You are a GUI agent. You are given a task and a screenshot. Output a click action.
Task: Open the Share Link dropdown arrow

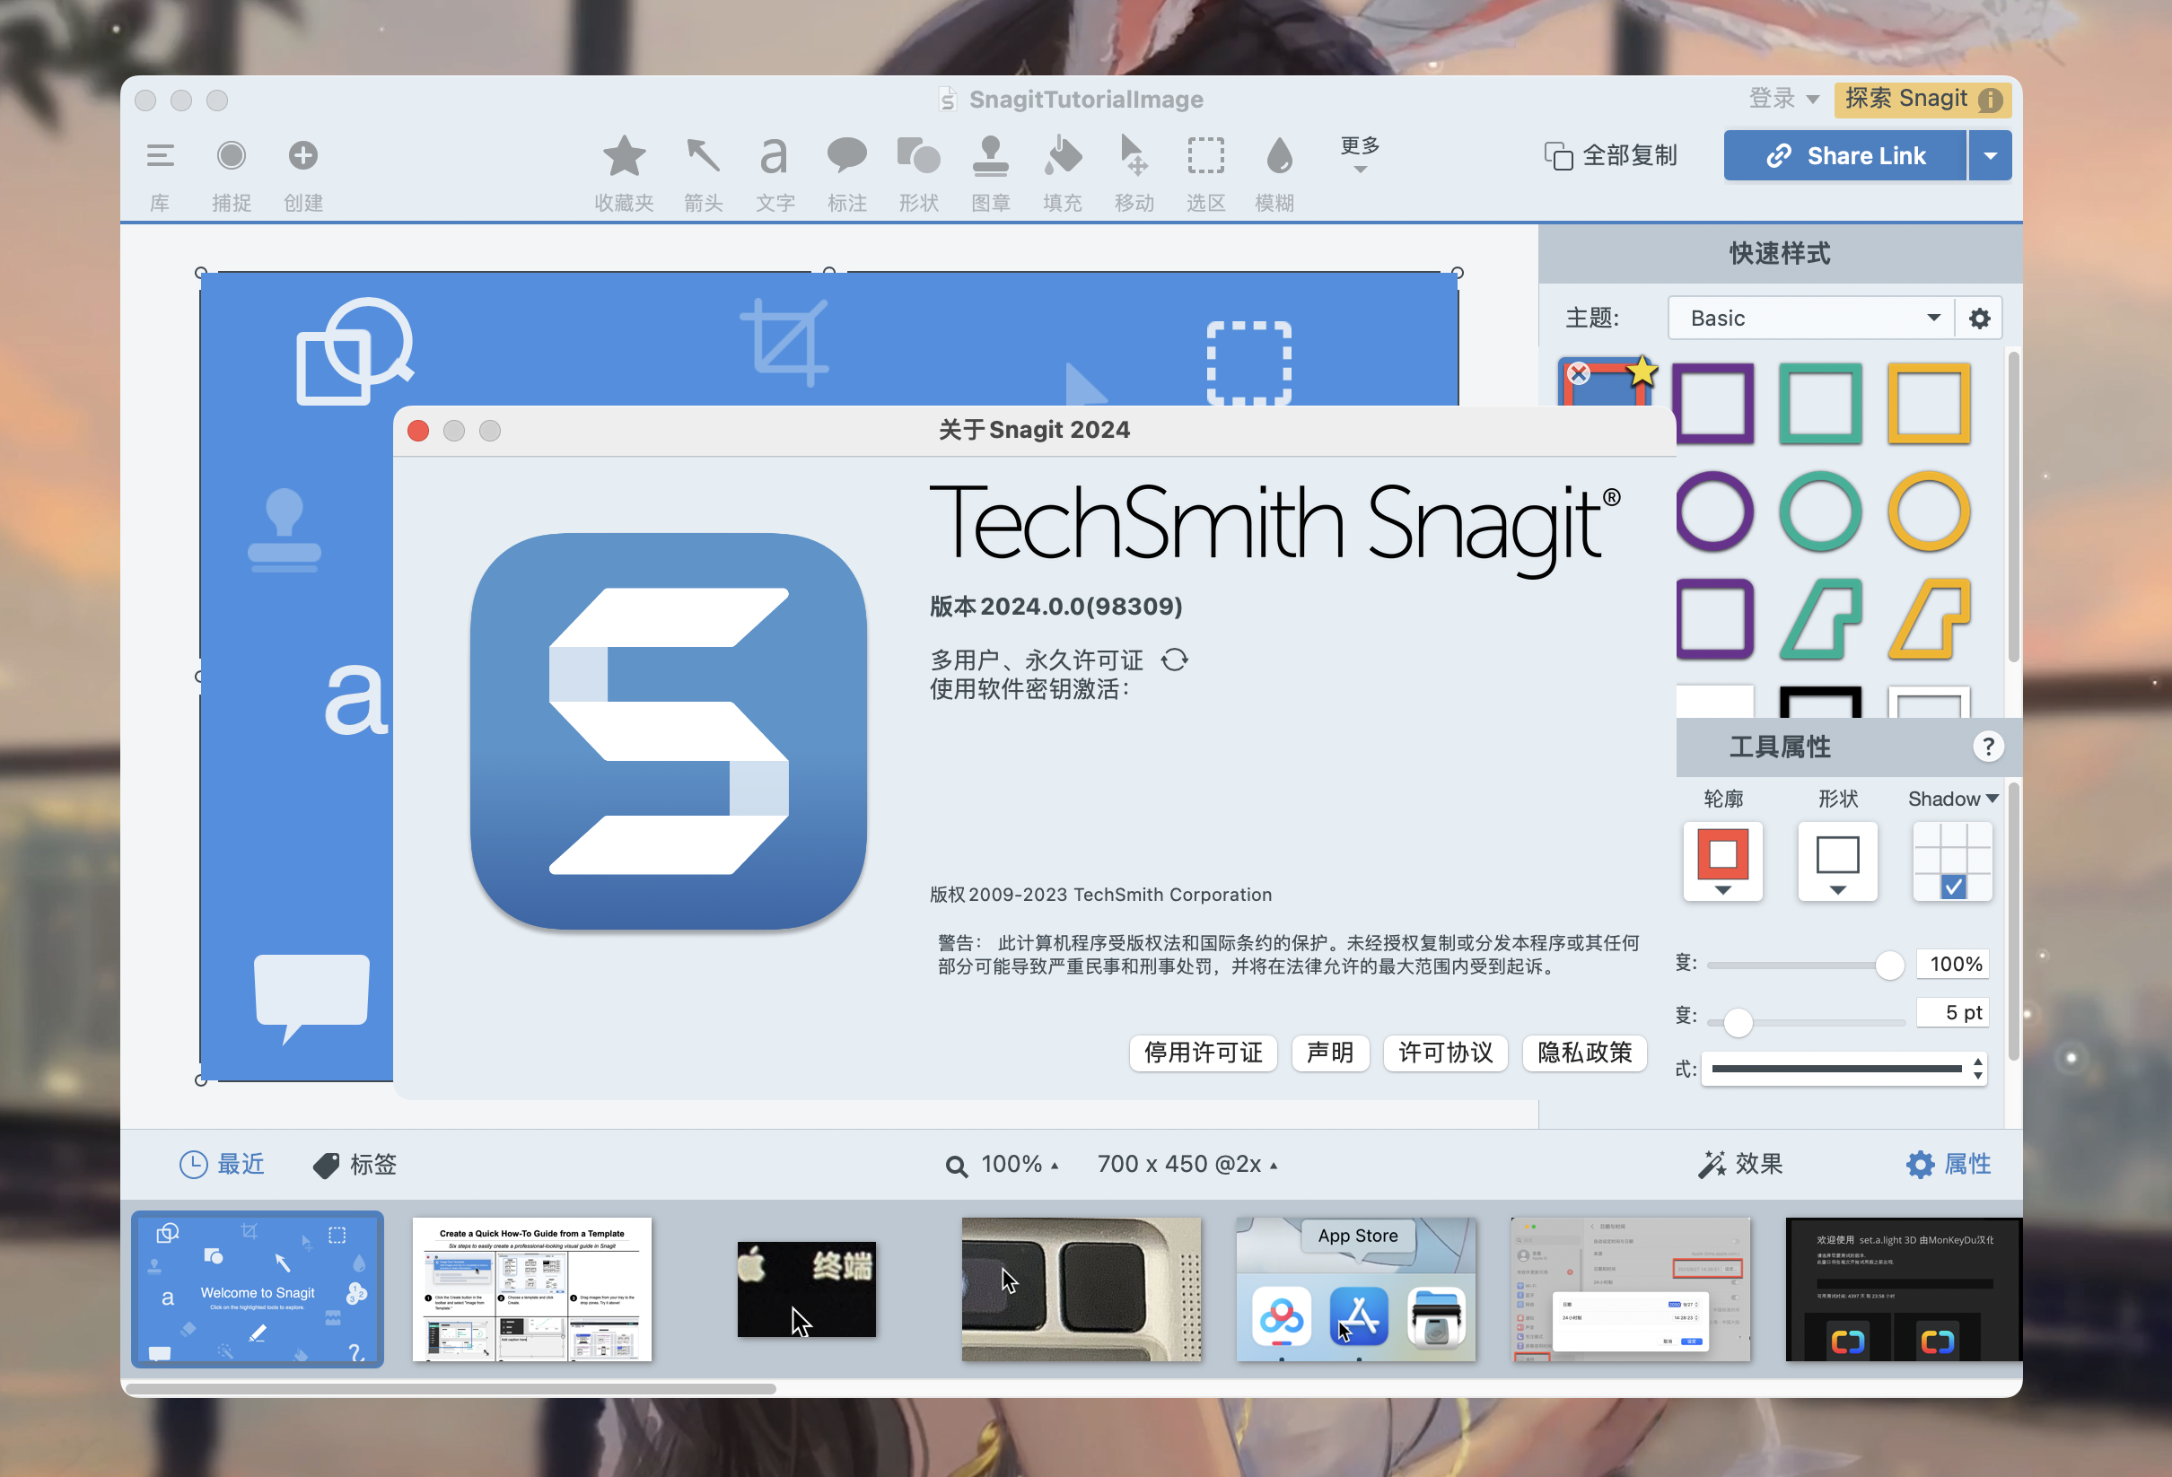(1991, 155)
